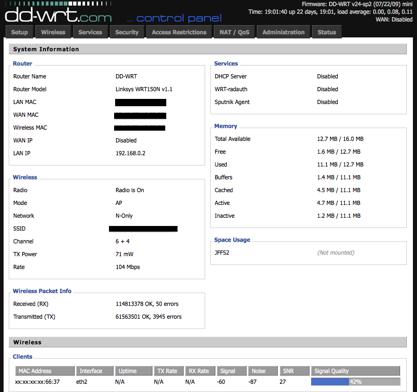Click the eth2 interface cell
Viewport: 417px width, 392px height.
82,382
